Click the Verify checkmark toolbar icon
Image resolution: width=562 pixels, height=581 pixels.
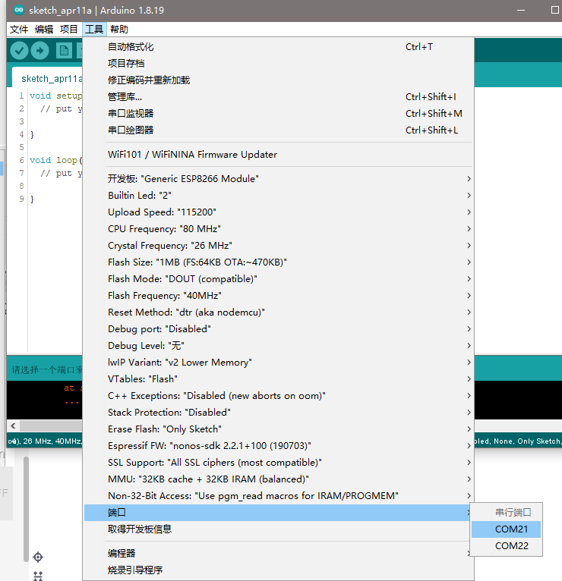click(19, 50)
